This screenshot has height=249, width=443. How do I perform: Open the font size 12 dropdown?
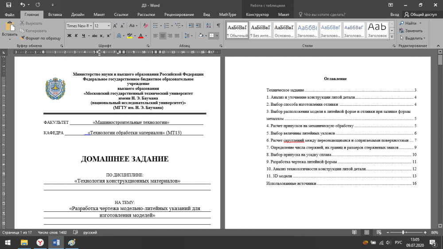coord(109,26)
